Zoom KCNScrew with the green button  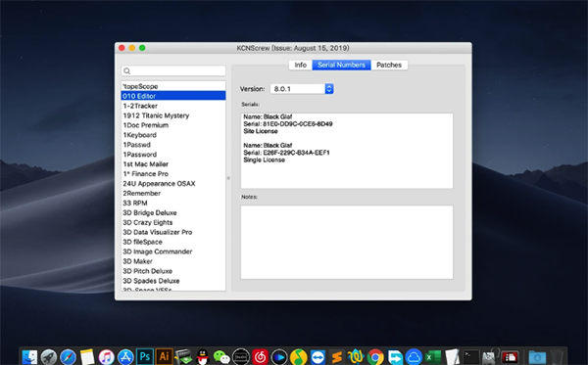142,48
